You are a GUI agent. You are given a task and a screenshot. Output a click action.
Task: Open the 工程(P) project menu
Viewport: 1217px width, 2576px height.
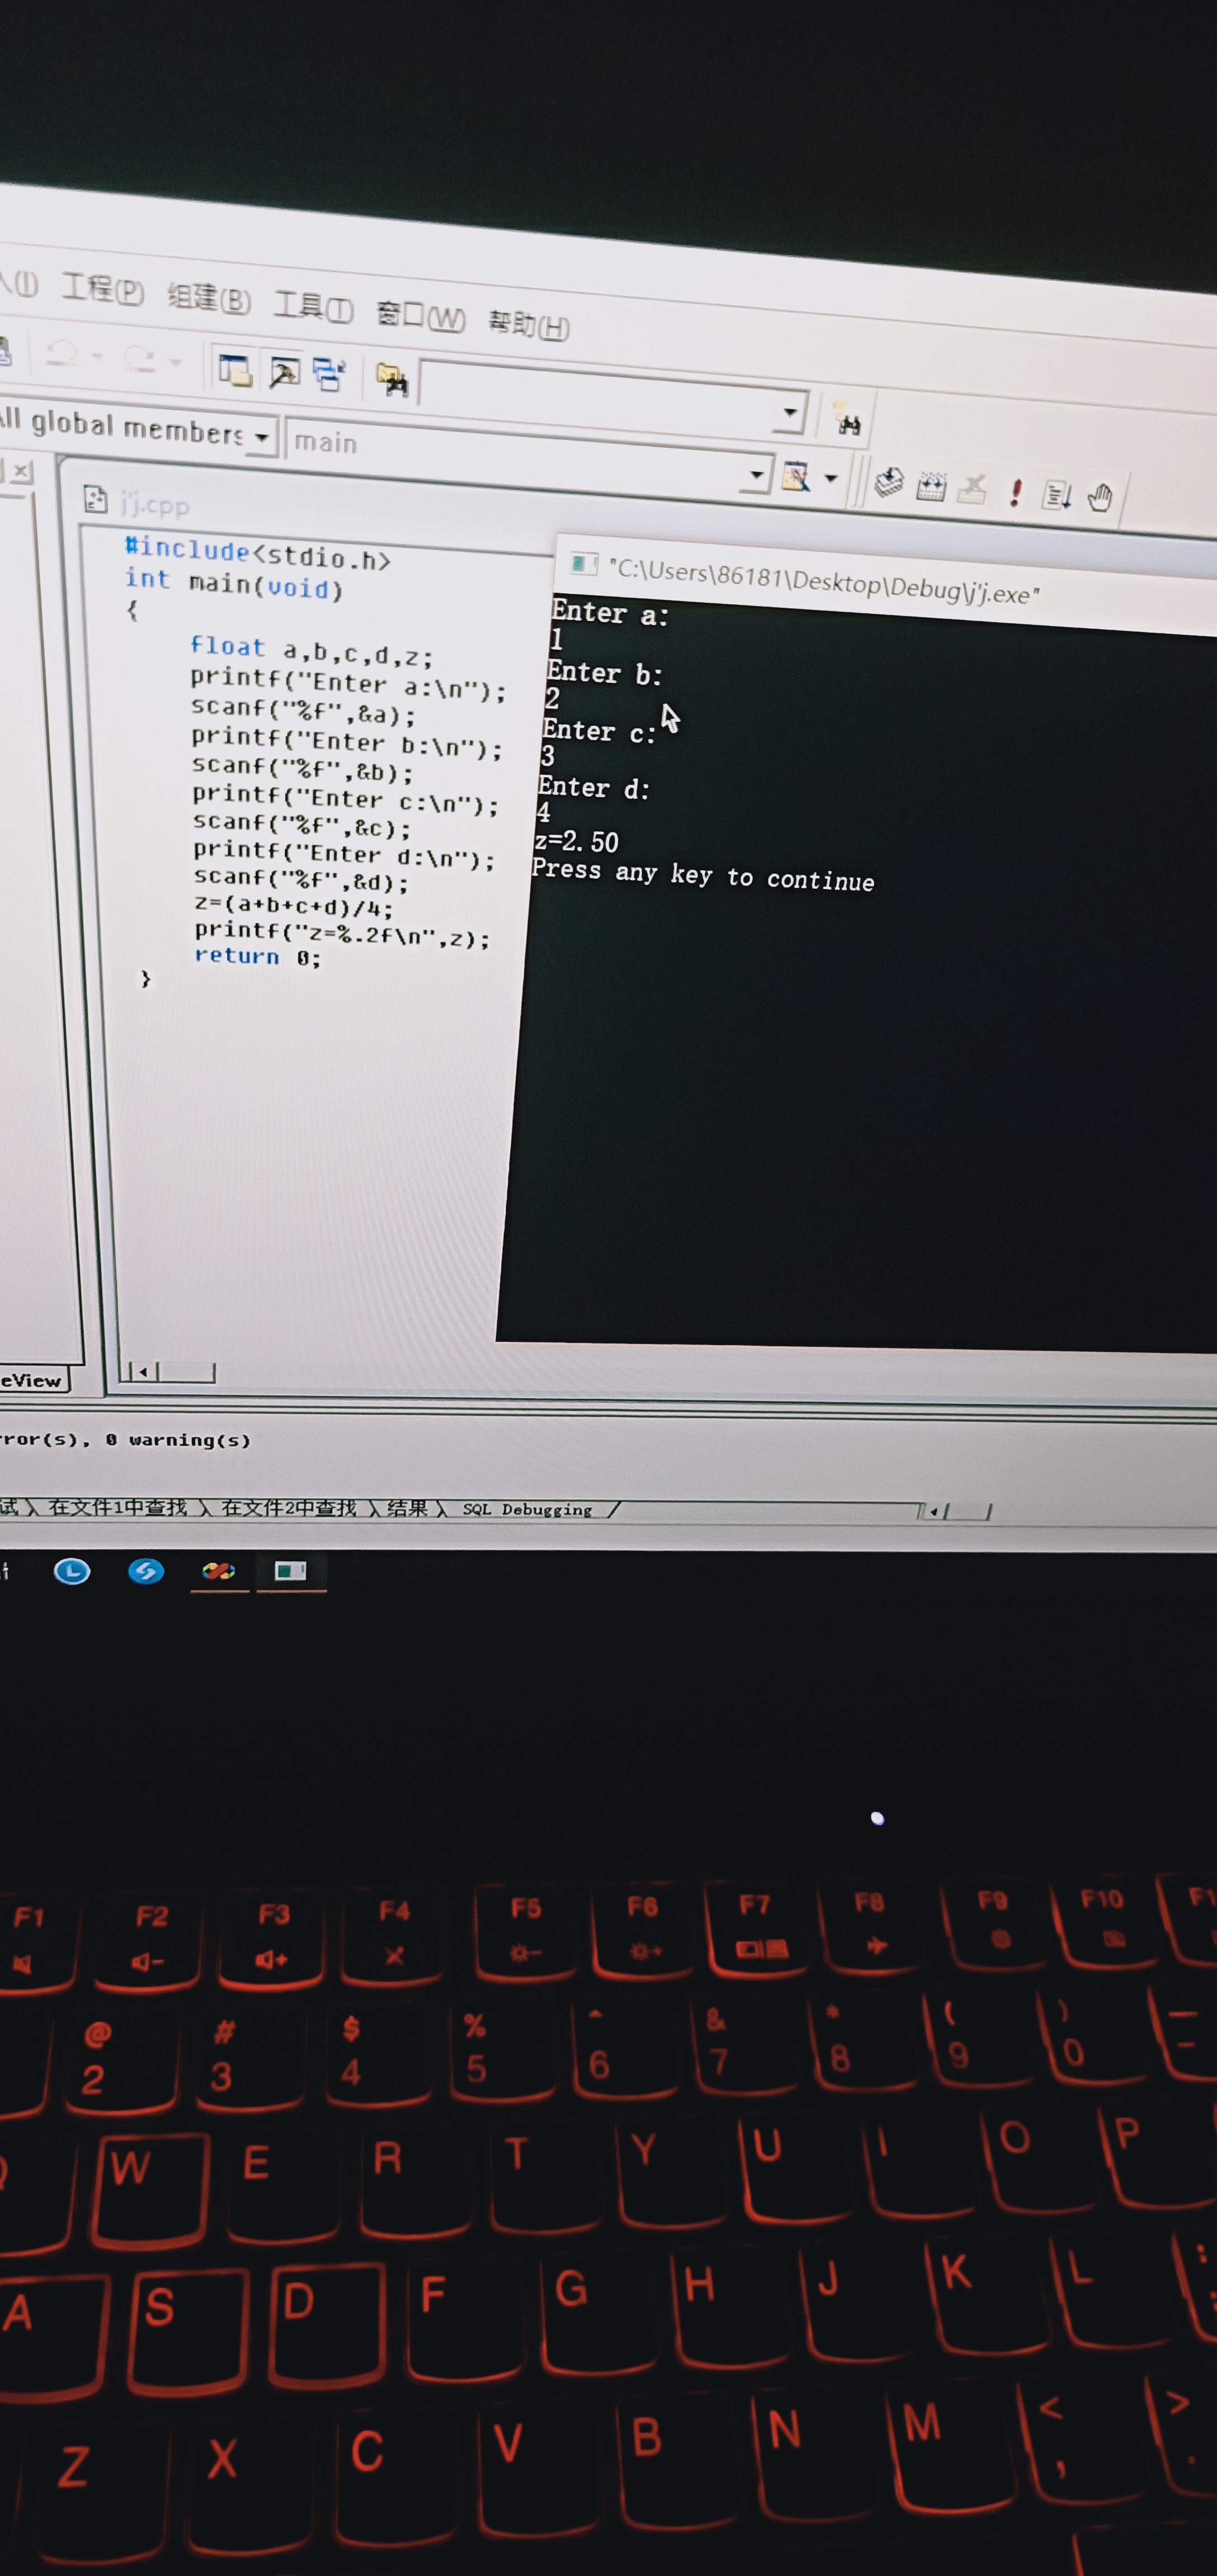point(103,289)
